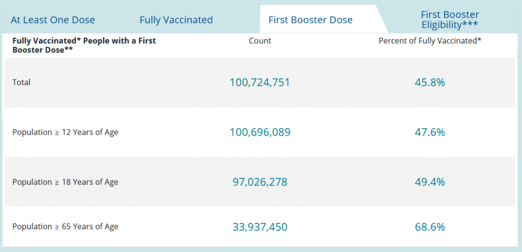
Task: Click the slanted edge of active tab
Action: 382,19
